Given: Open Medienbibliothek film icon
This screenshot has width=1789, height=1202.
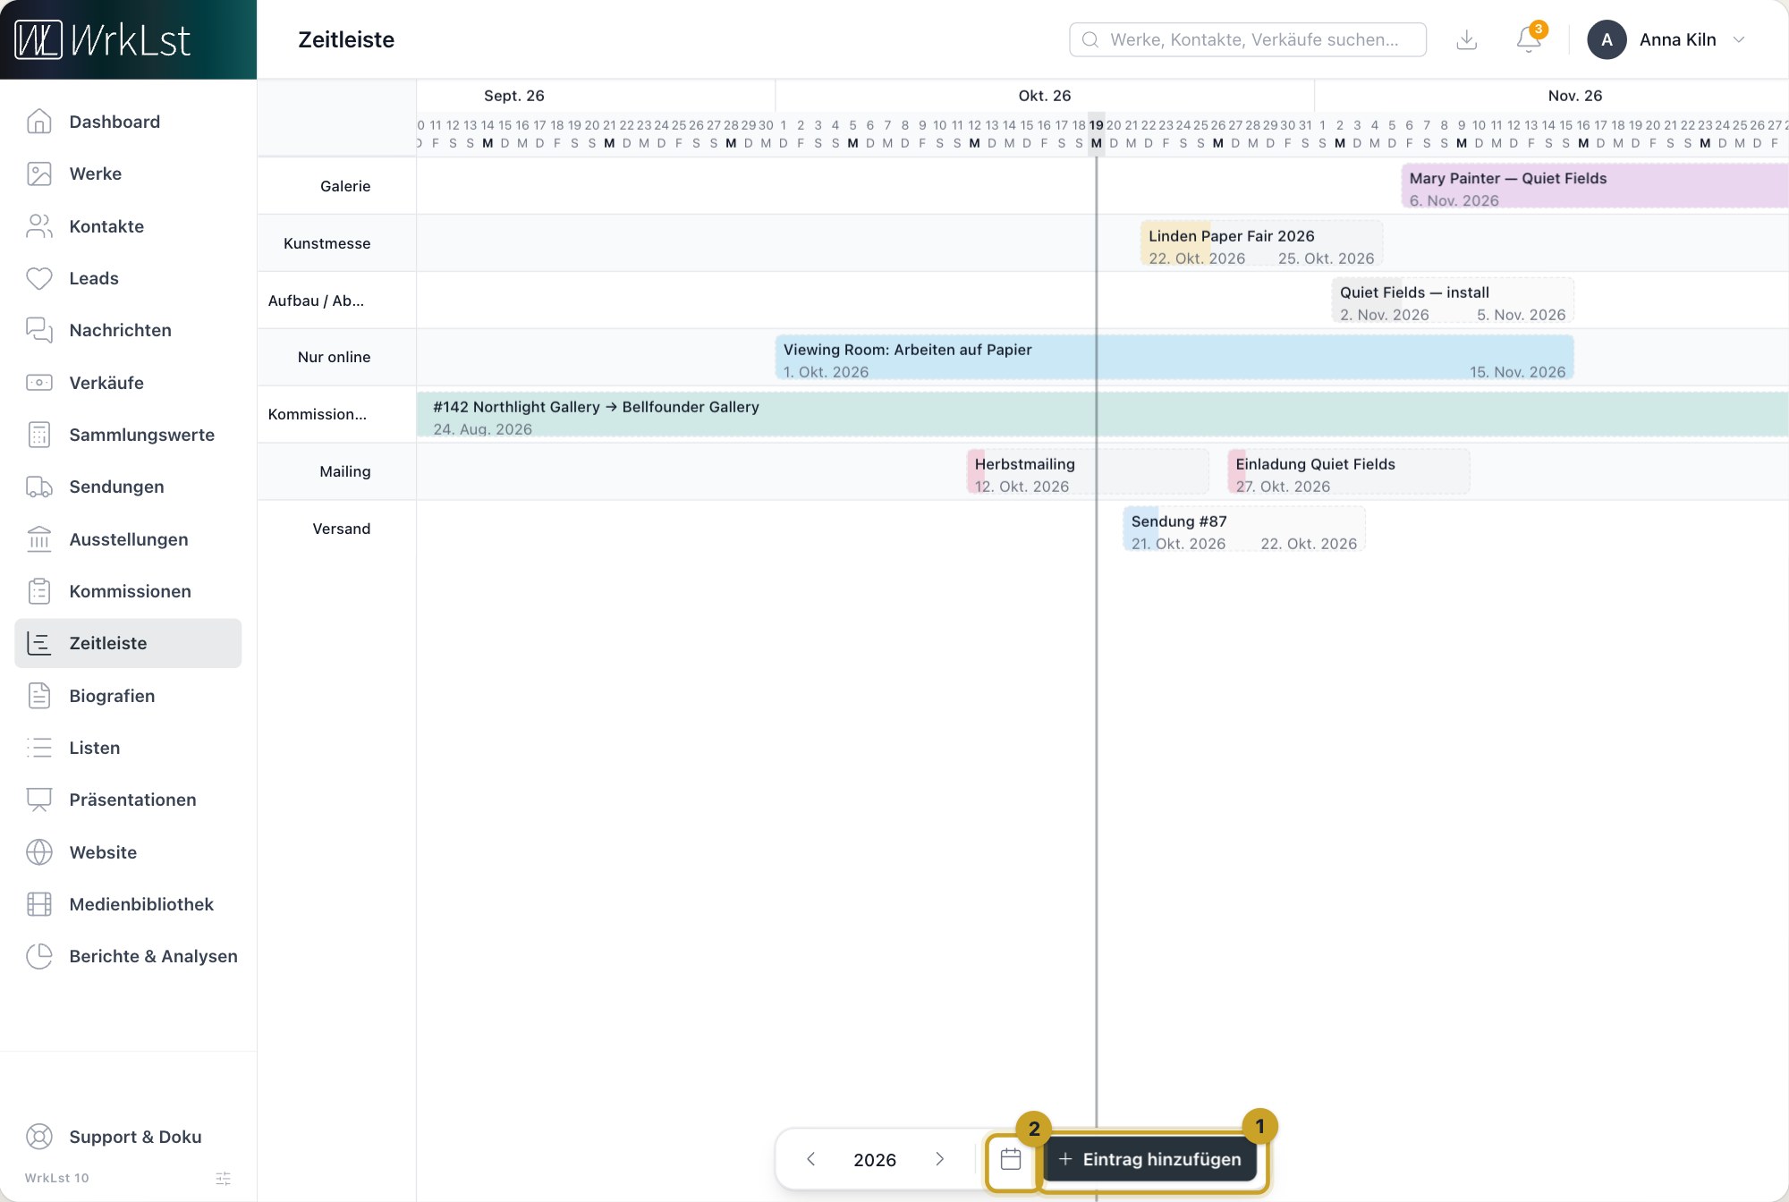Looking at the screenshot, I should coord(39,904).
